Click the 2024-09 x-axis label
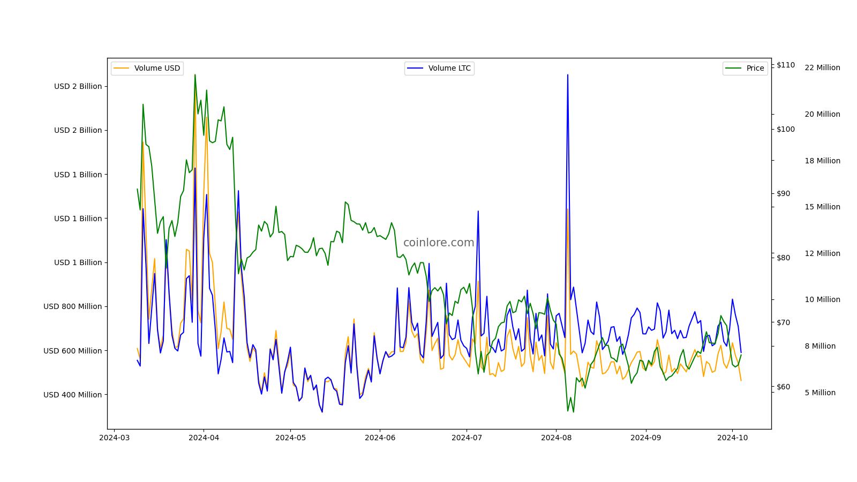857x482 pixels. point(645,437)
